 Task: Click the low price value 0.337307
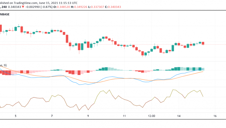[97, 7]
